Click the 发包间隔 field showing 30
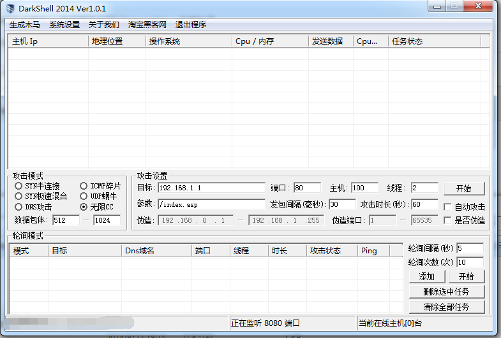 [x=342, y=204]
